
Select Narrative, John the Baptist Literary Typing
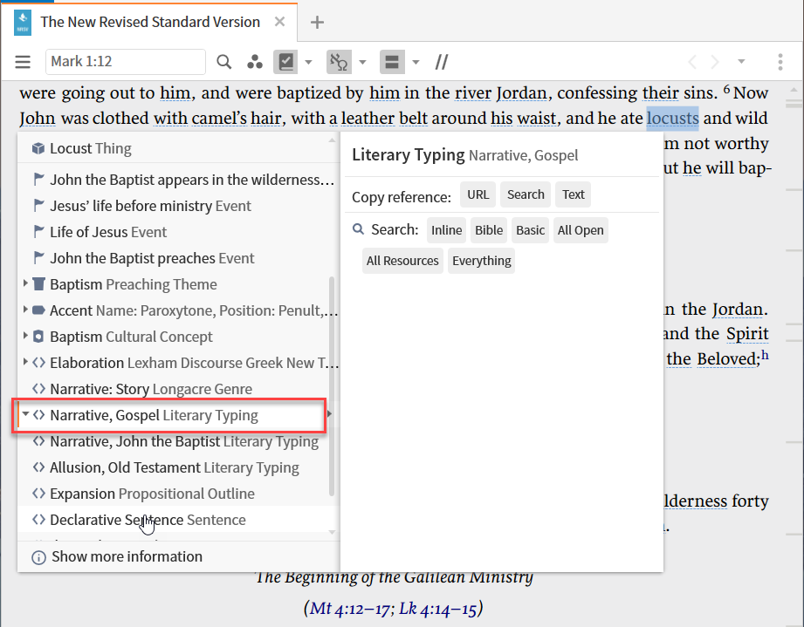click(x=177, y=441)
